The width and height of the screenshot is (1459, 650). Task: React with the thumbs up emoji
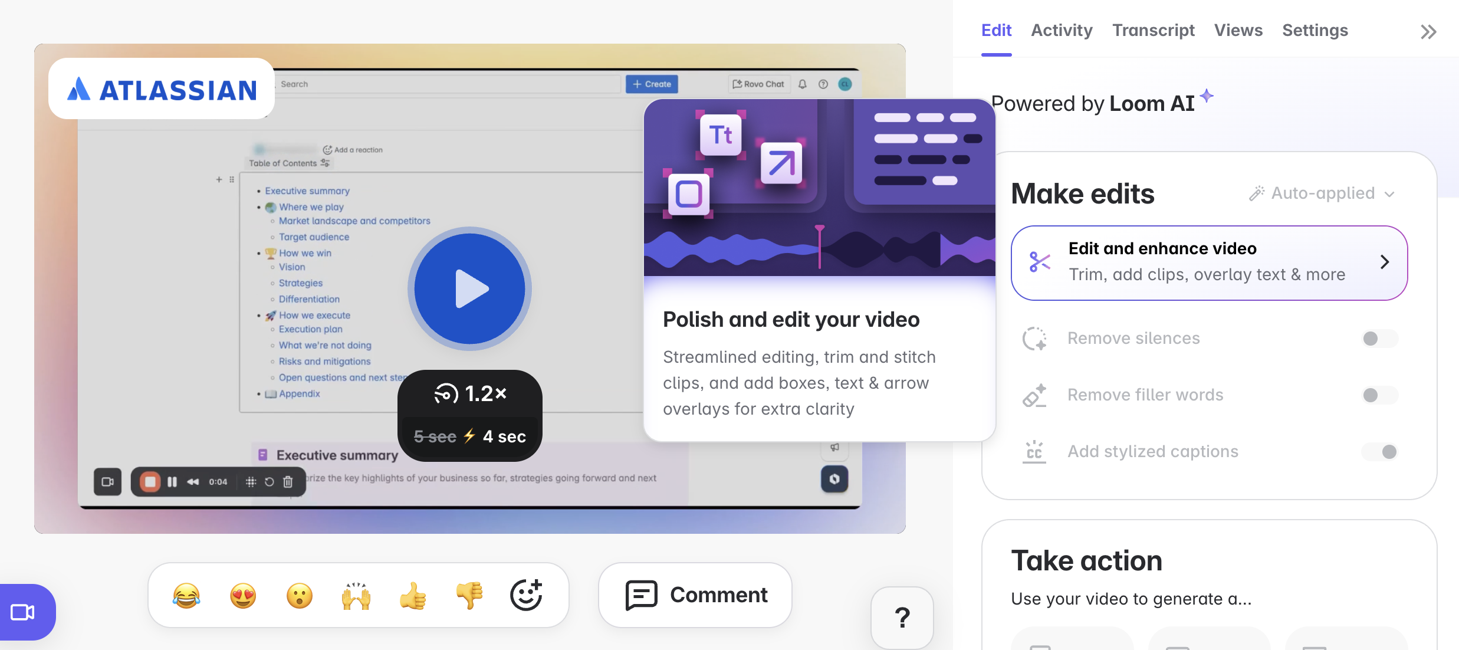click(413, 596)
